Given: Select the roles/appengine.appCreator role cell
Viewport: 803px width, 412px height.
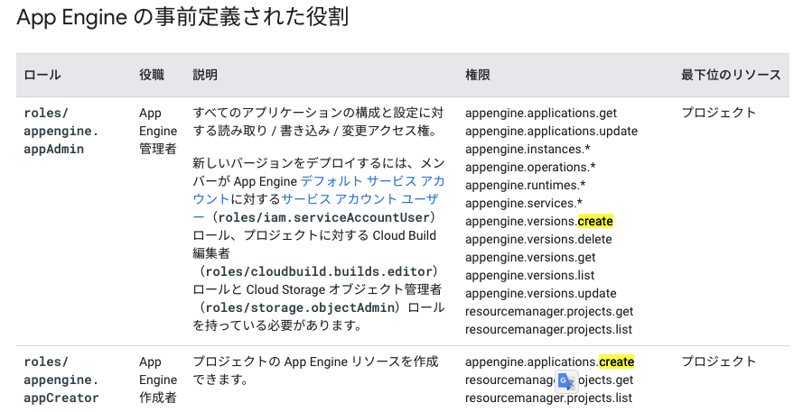Looking at the screenshot, I should 61,380.
